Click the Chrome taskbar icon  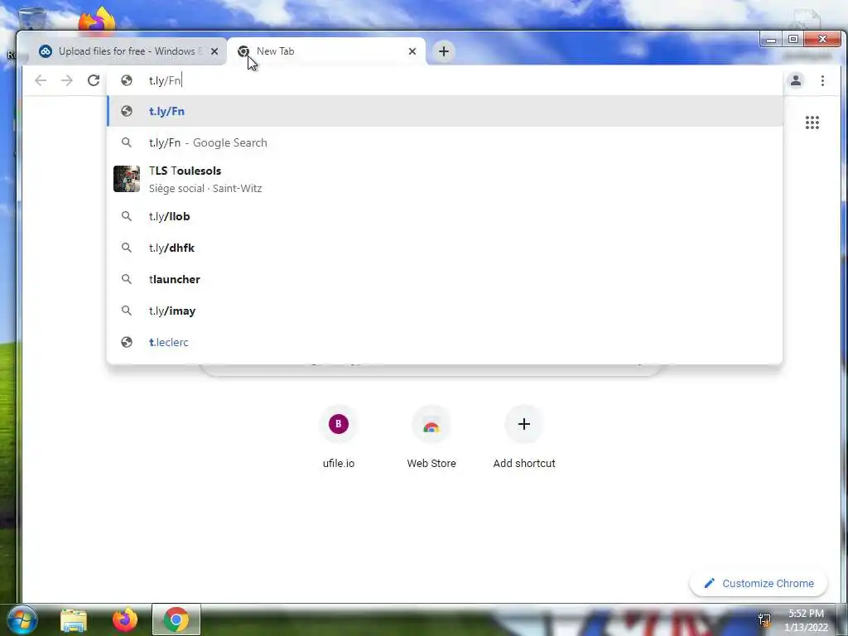coord(176,619)
